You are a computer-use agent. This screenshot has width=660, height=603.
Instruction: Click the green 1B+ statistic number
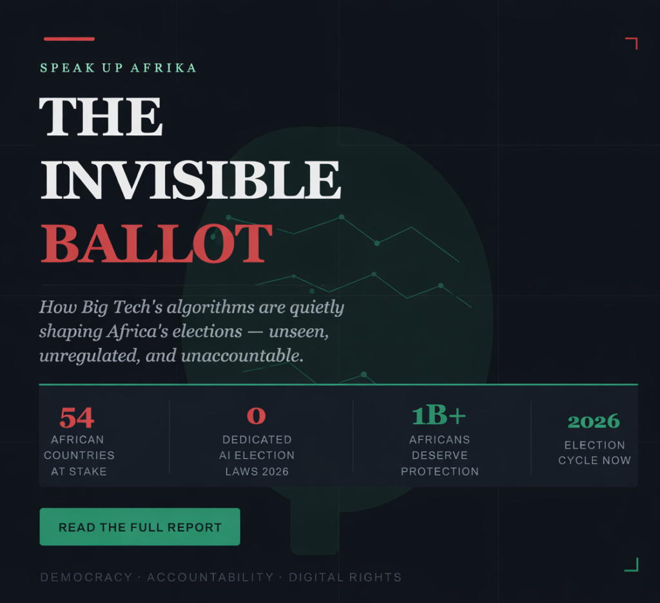click(439, 416)
